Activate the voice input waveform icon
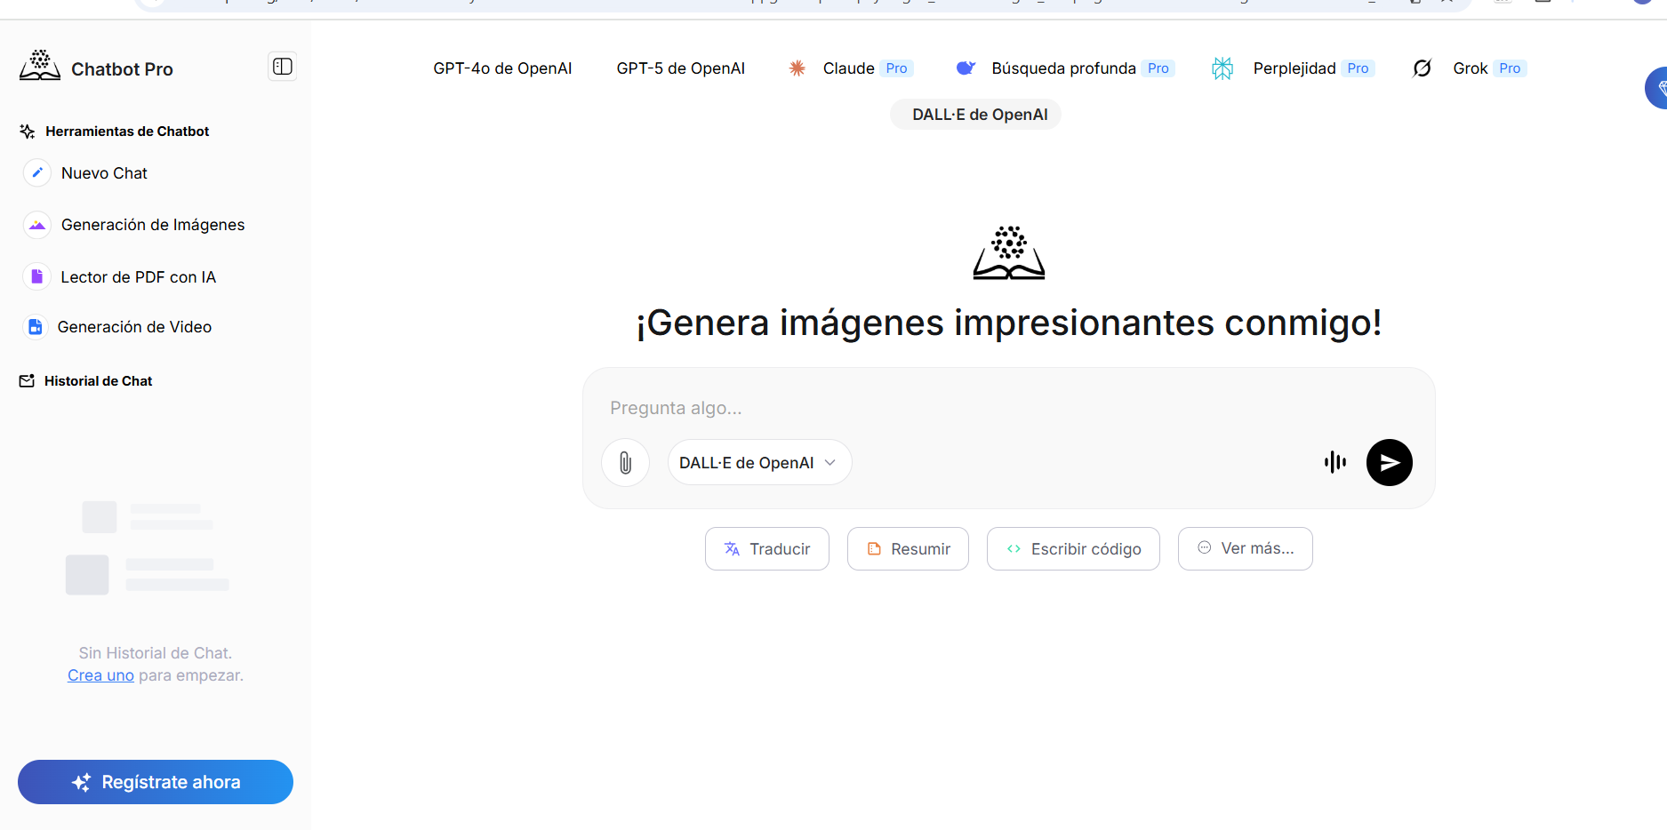This screenshot has width=1667, height=830. pos(1334,462)
